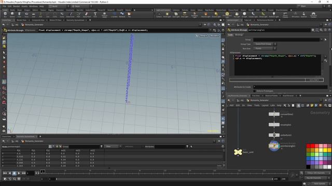Open the Run Over dropdown
Screen dimensions: 332x186
tap(265, 48)
